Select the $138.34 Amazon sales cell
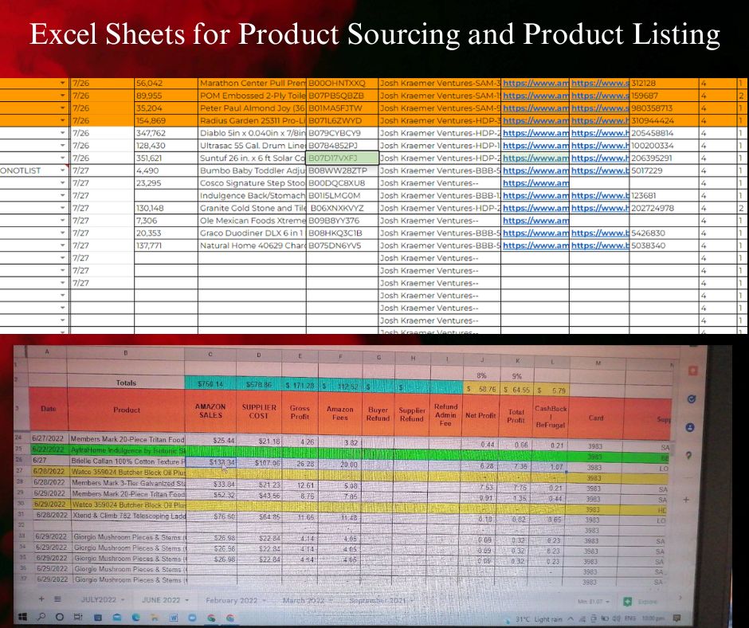 click(210, 461)
